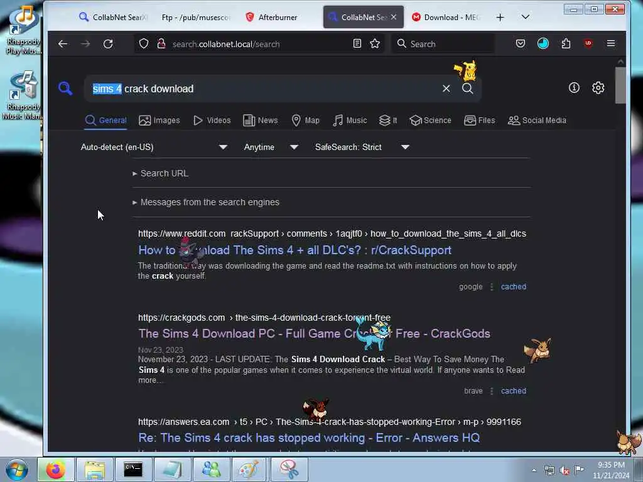Submit search with the magnifier button
The width and height of the screenshot is (643, 482).
pos(467,88)
